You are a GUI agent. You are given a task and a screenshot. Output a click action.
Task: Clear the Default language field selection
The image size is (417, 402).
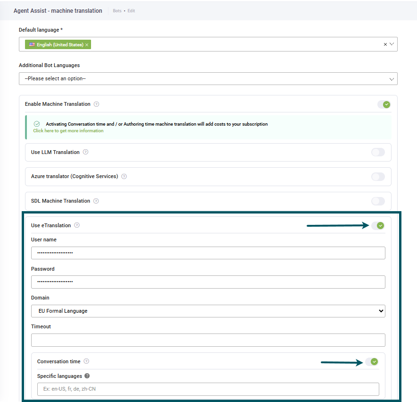click(385, 44)
